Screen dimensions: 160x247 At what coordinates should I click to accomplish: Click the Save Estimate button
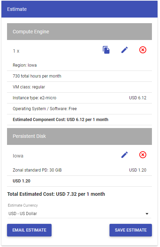pos(131,230)
